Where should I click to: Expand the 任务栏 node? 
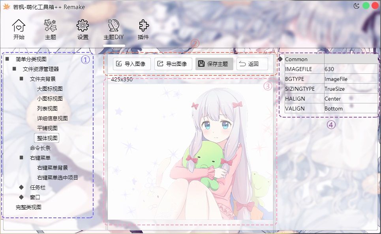(x=21, y=187)
